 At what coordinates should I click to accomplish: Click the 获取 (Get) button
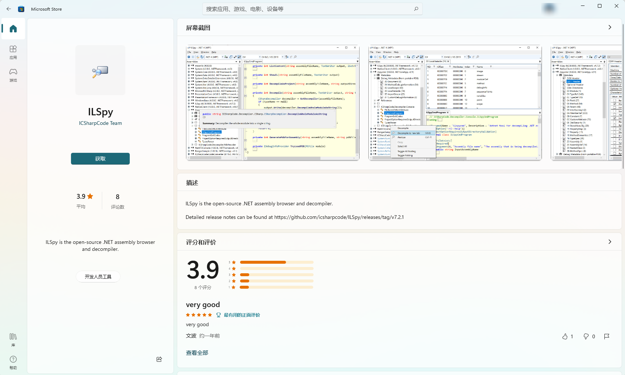click(x=100, y=159)
